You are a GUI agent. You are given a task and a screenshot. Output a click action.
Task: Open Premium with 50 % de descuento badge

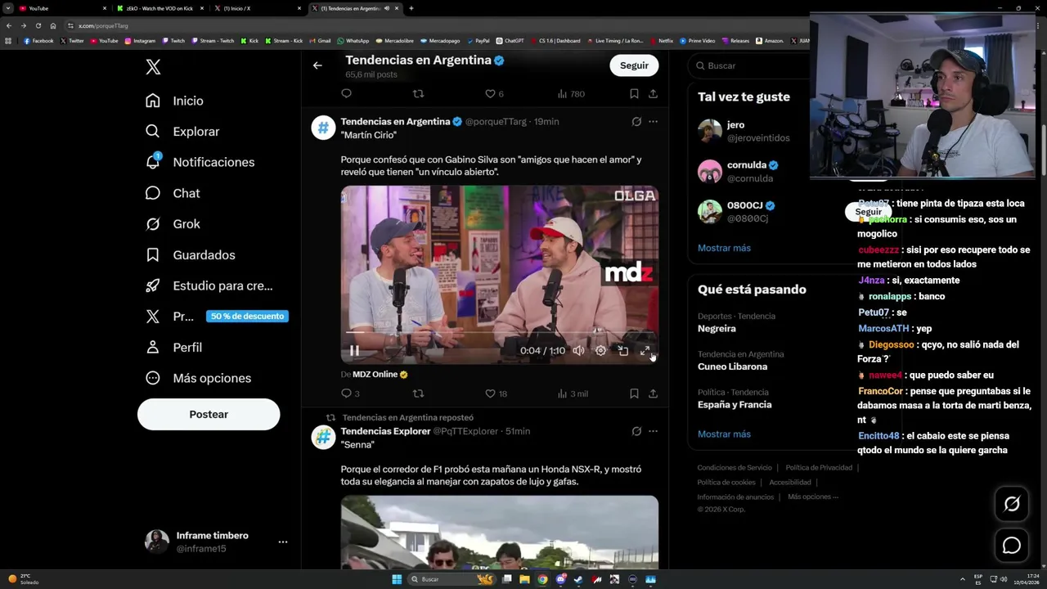pyautogui.click(x=216, y=317)
